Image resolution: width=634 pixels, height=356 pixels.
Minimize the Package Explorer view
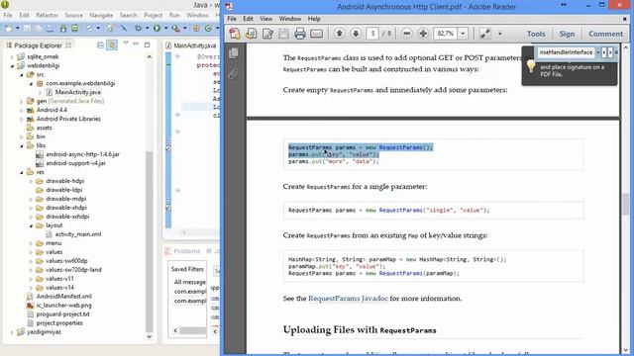136,44
